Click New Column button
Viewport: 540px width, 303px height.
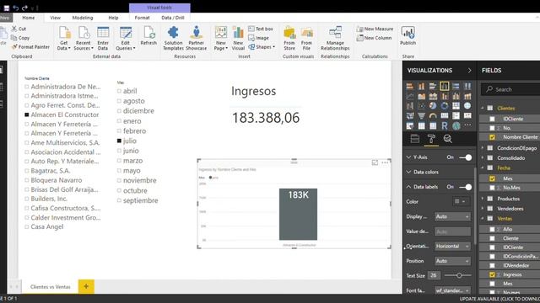(374, 38)
